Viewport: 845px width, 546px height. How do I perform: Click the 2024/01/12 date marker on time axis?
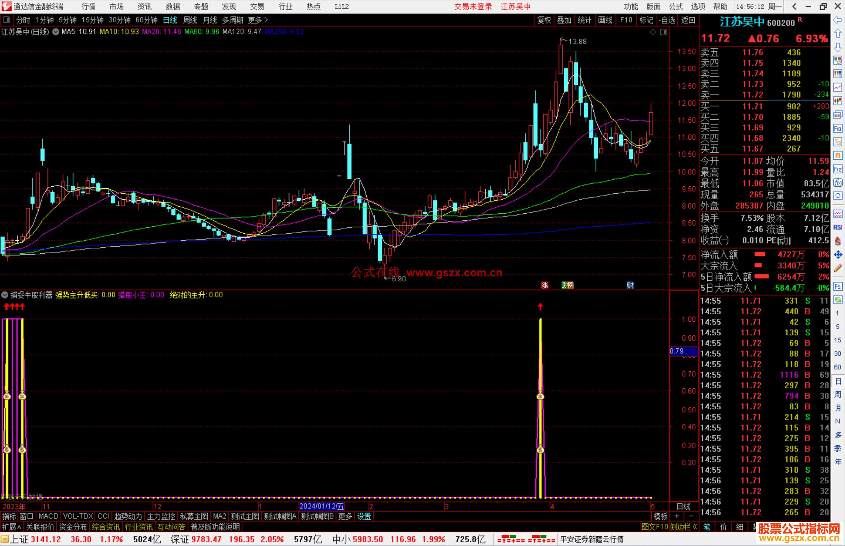321,506
